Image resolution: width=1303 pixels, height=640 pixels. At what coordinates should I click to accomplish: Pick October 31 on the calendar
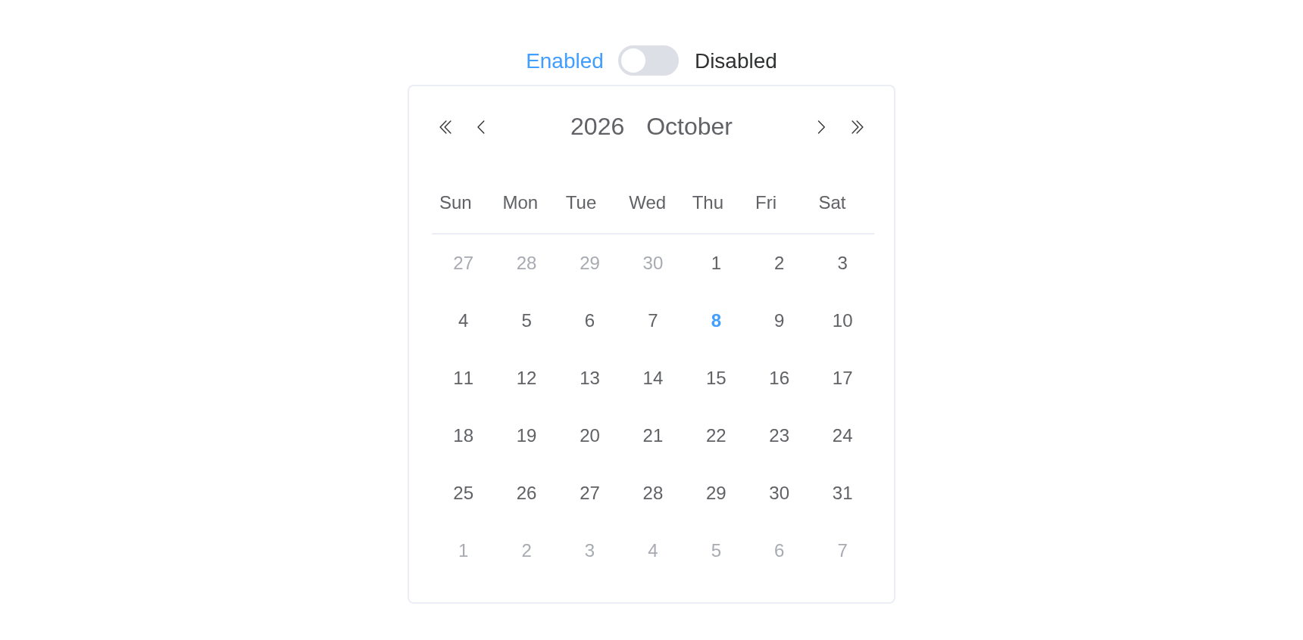842,493
